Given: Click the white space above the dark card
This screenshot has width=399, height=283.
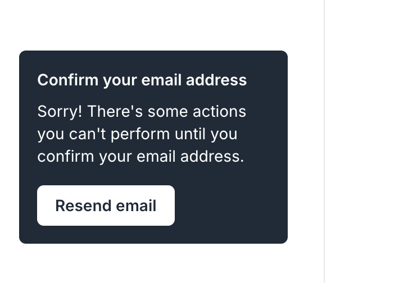Looking at the screenshot, I should 153,25.
